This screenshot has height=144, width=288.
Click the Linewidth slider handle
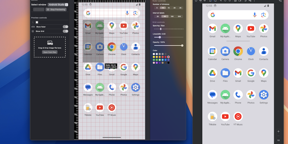(x=160, y=37)
